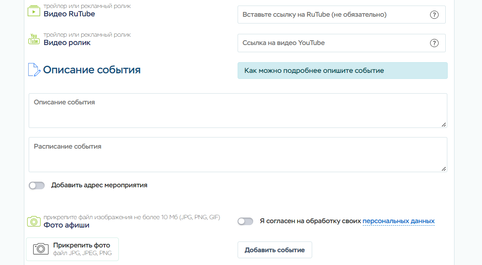
Task: Click the document-with-pencil icon beside the heading
Action: (34, 70)
